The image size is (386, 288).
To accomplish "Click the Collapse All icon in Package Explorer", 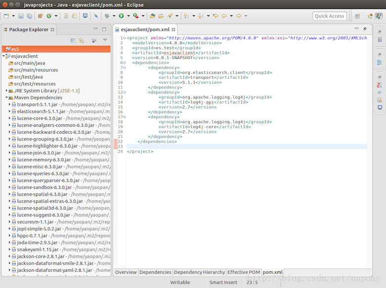I will (73, 40).
